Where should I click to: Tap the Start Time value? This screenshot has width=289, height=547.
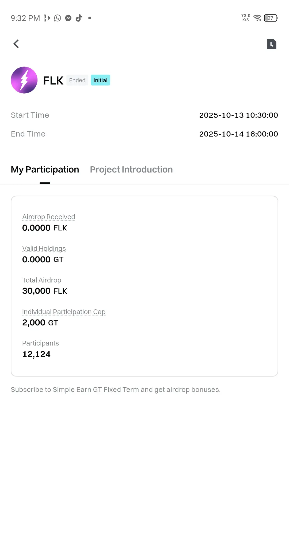[238, 115]
